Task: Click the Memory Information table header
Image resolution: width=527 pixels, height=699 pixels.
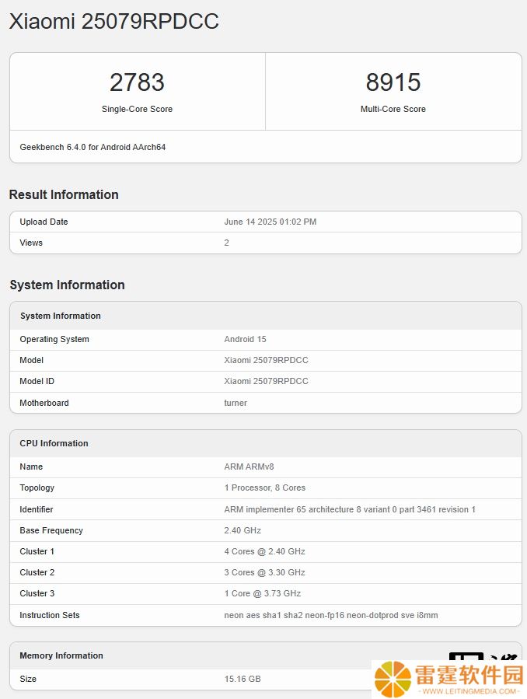Action: tap(61, 655)
